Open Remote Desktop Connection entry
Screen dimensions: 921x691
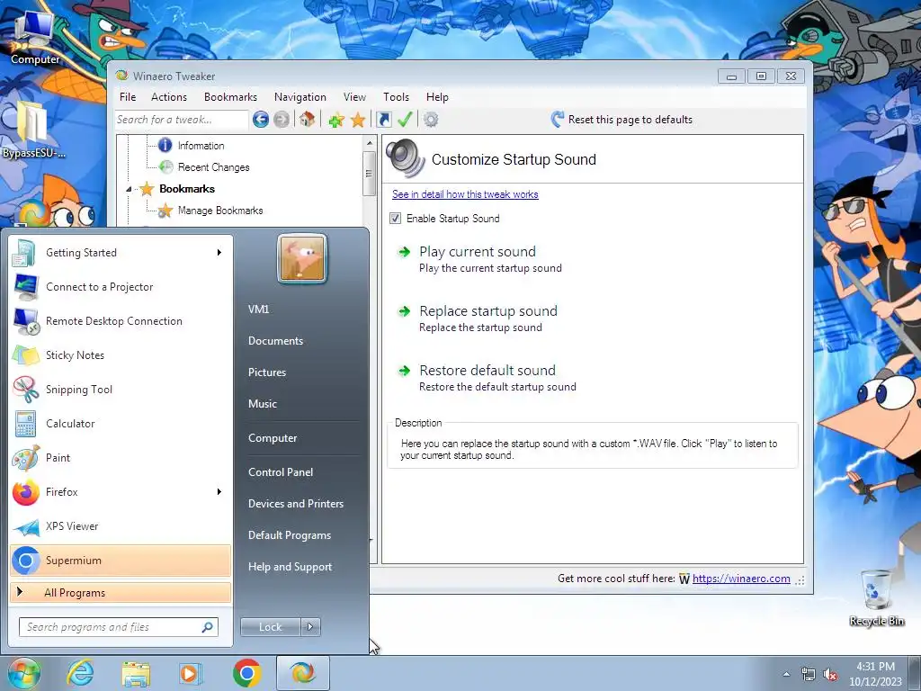point(121,321)
